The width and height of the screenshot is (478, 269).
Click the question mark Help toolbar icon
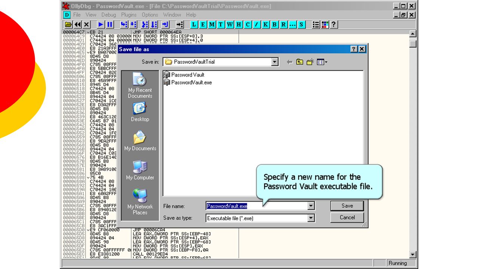coord(334,25)
